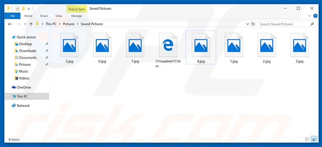
Task: Click the Refresh button in address bar
Action: point(253,24)
